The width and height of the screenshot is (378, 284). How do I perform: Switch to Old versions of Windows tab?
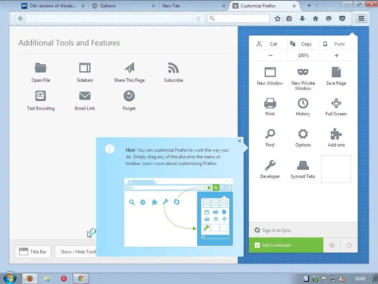(53, 6)
